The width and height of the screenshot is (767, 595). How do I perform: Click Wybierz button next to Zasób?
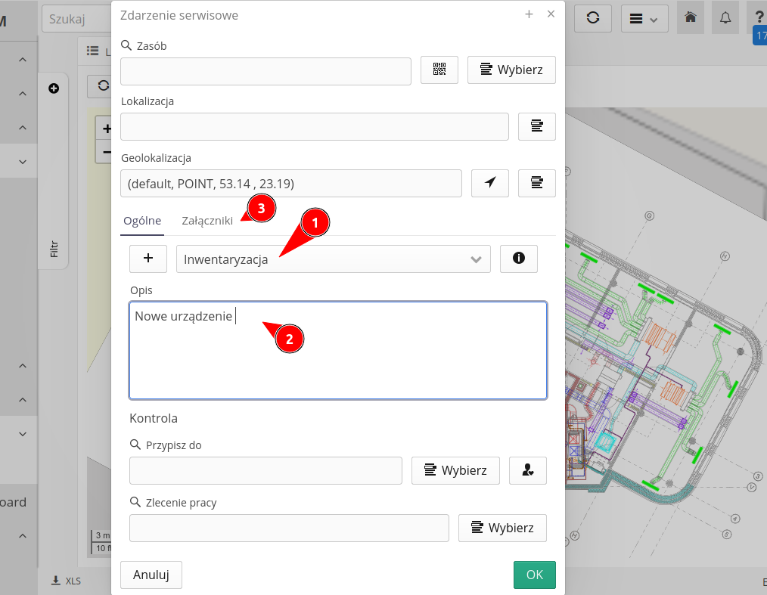tap(511, 70)
